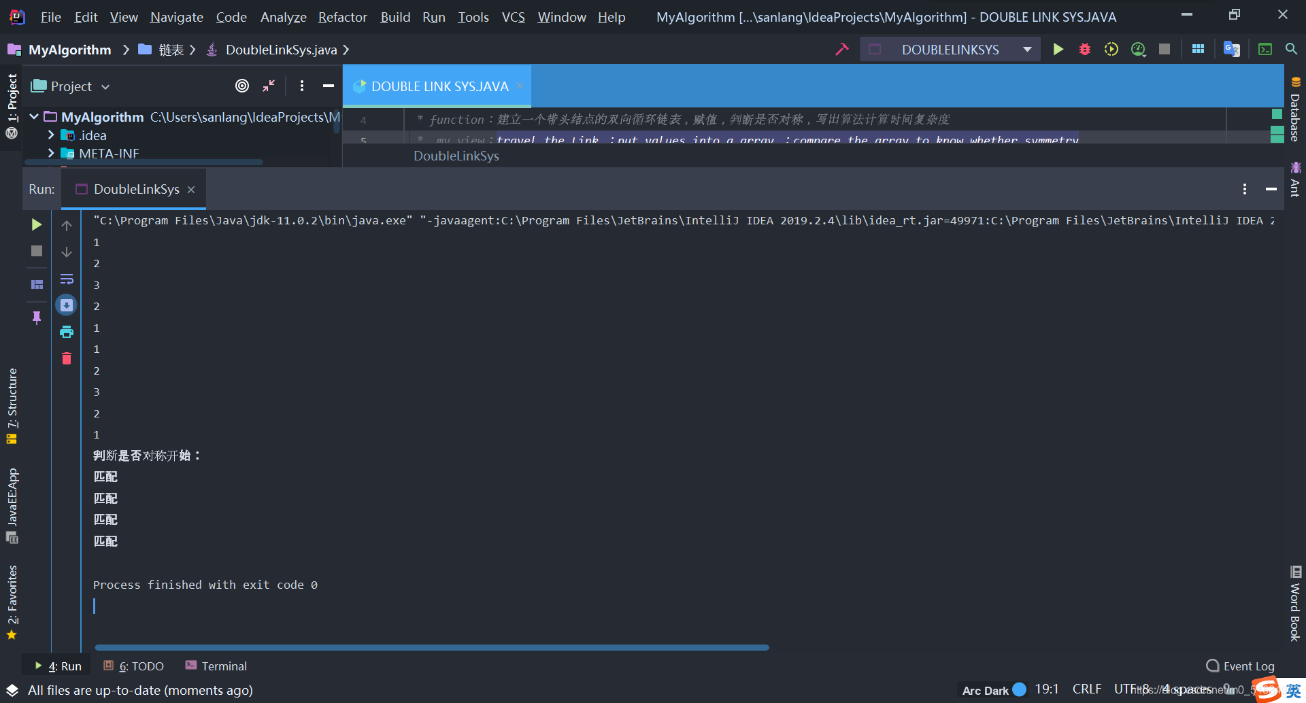
Task: Expand the META-INF folder
Action: click(x=51, y=154)
